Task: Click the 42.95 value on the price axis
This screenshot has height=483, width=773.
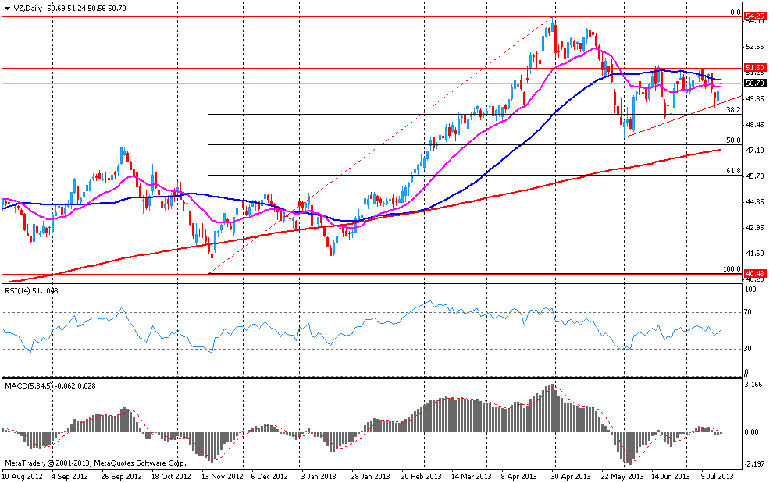Action: tap(755, 228)
